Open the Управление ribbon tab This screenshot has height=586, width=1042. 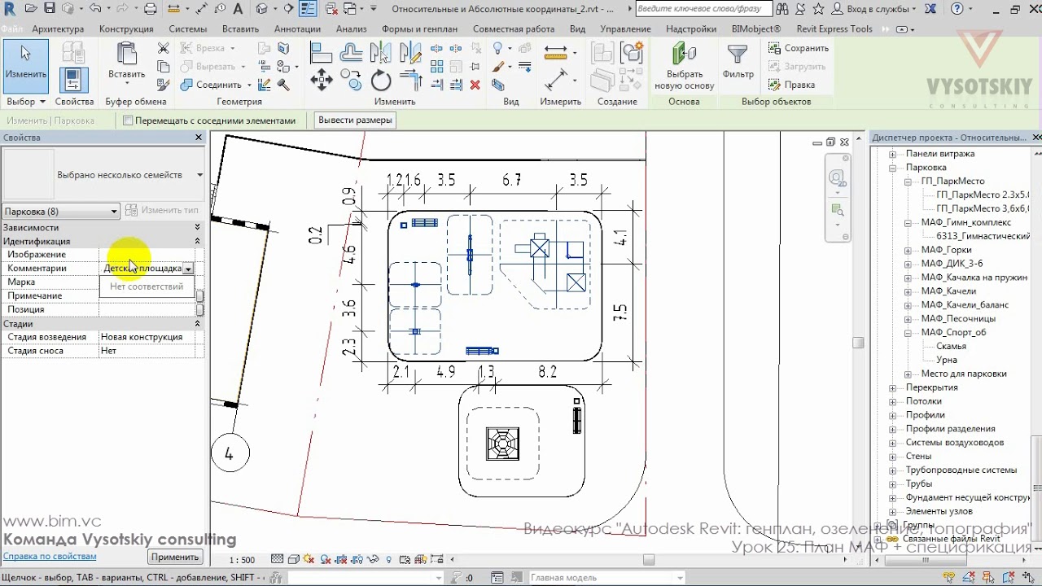625,28
